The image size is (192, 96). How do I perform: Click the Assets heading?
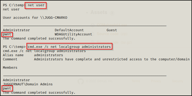click(99, 12)
